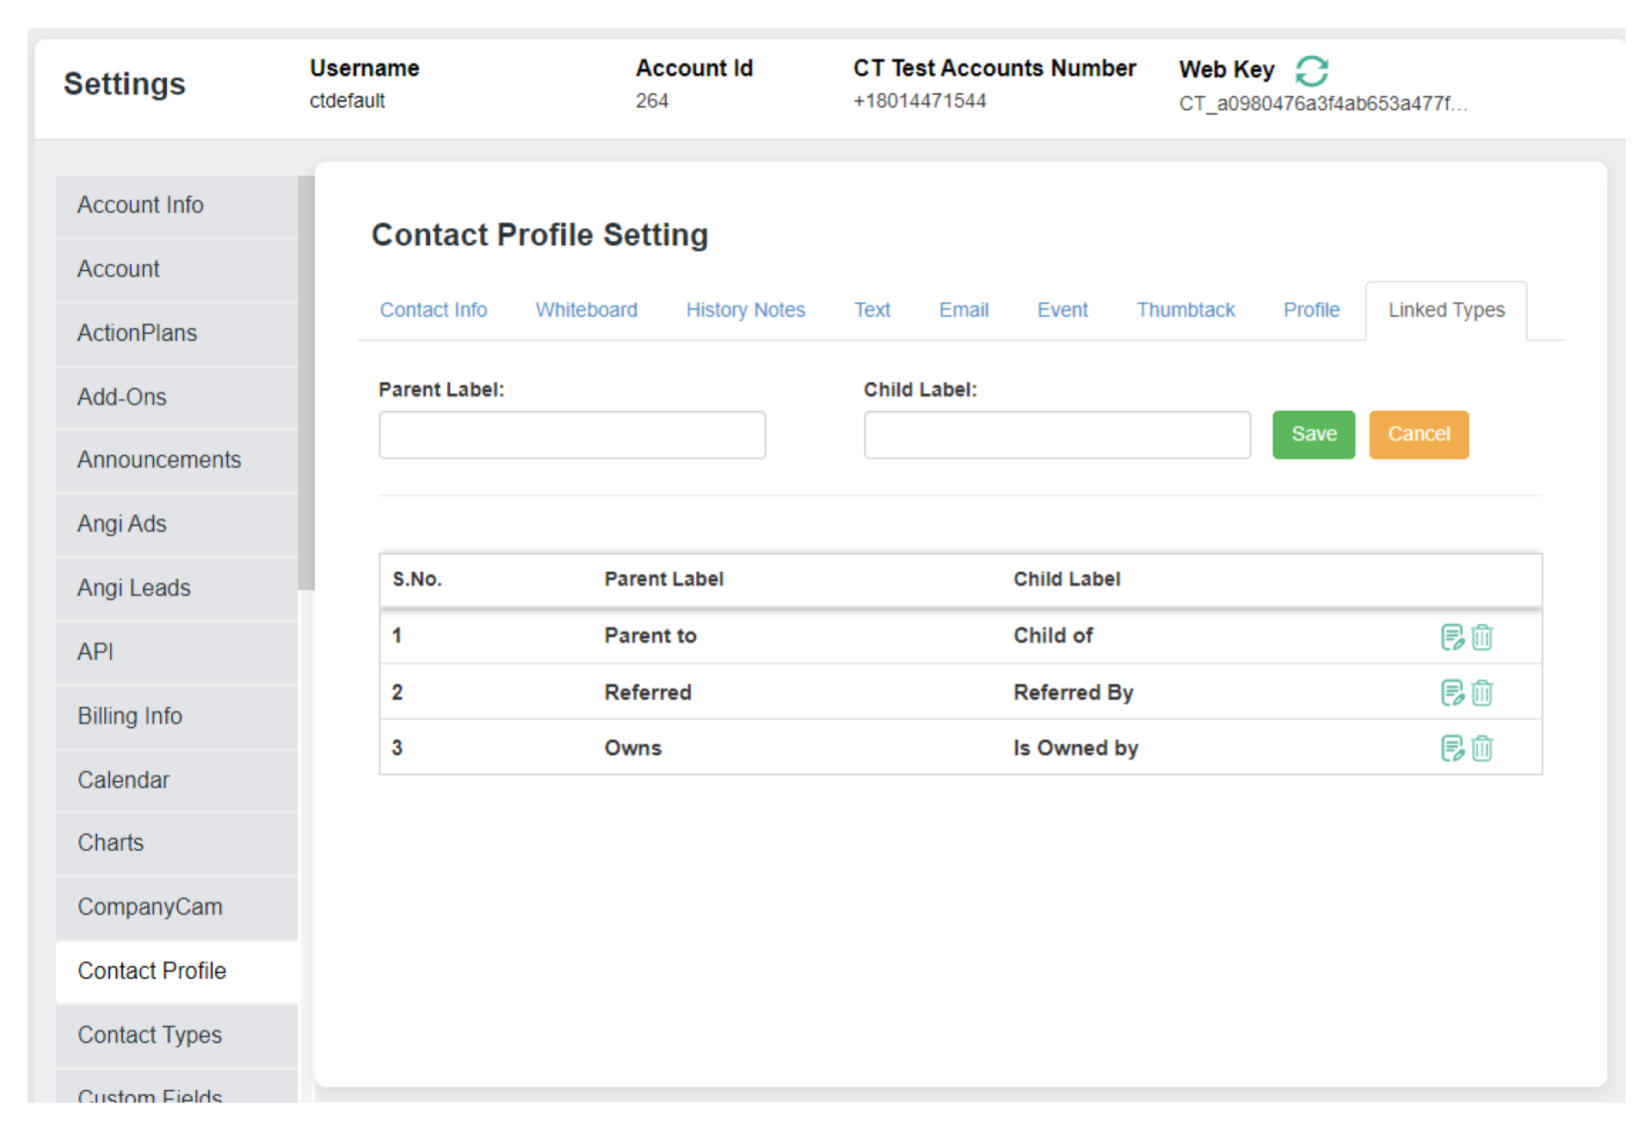The image size is (1650, 1139).
Task: Open the Angi Leads settings
Action: coord(133,588)
